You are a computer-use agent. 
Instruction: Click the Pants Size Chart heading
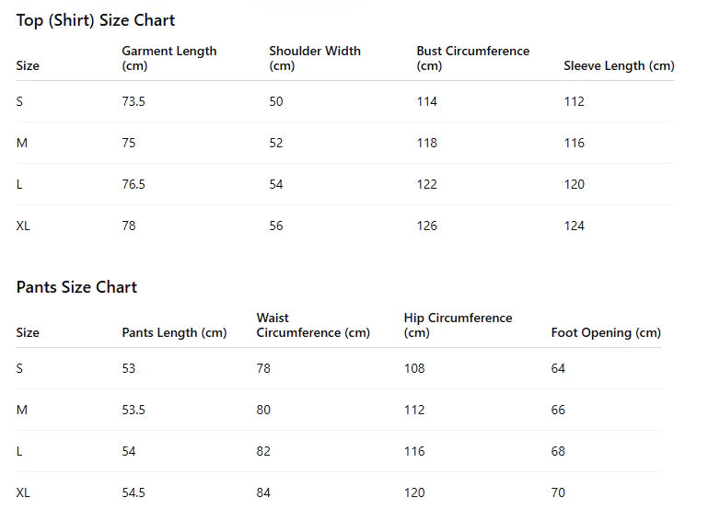pyautogui.click(x=76, y=287)
